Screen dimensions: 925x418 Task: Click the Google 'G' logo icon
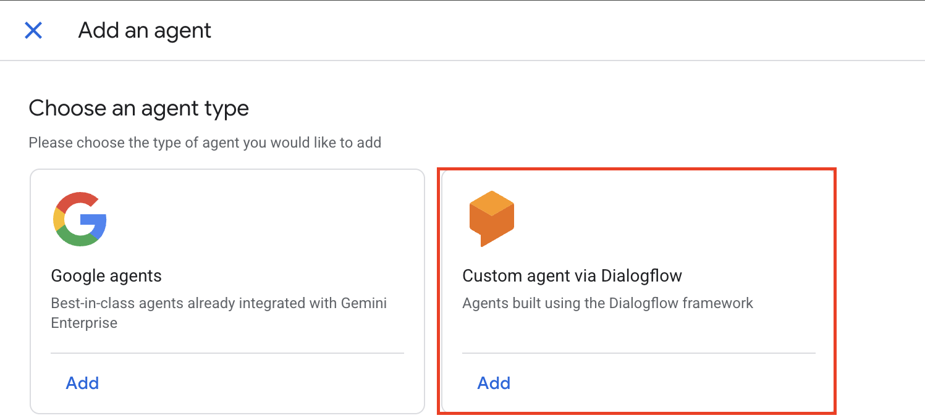pos(80,219)
